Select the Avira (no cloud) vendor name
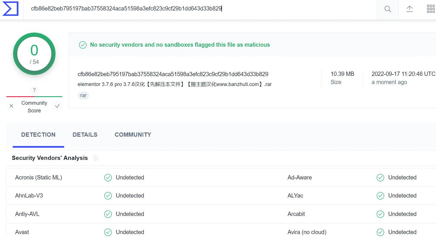 (x=307, y=232)
